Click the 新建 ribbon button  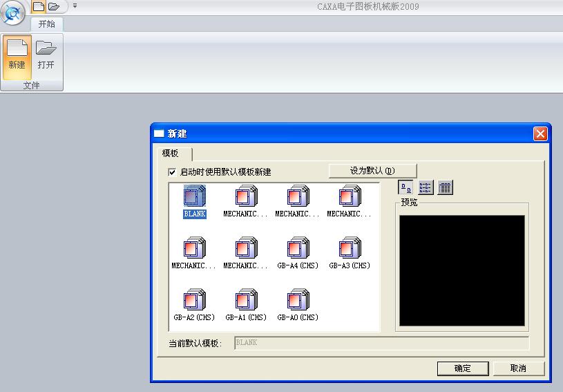tap(17, 57)
